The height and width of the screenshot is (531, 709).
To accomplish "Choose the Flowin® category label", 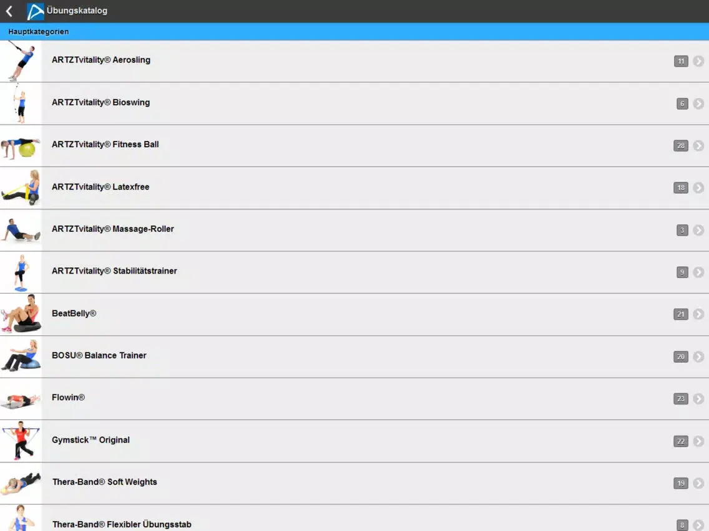I will coord(68,398).
